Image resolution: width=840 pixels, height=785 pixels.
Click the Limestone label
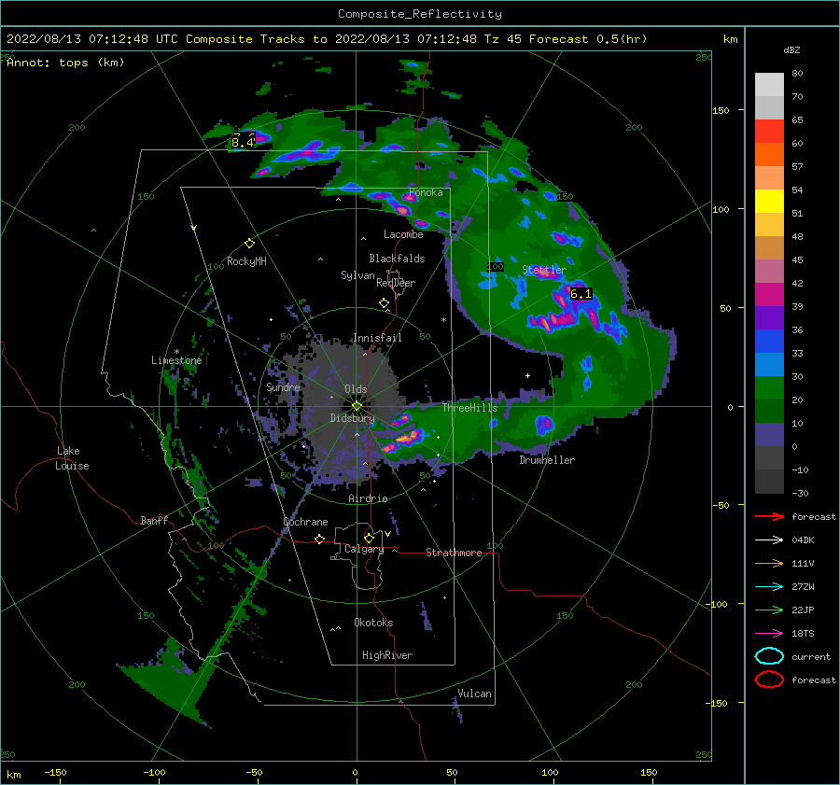[176, 360]
